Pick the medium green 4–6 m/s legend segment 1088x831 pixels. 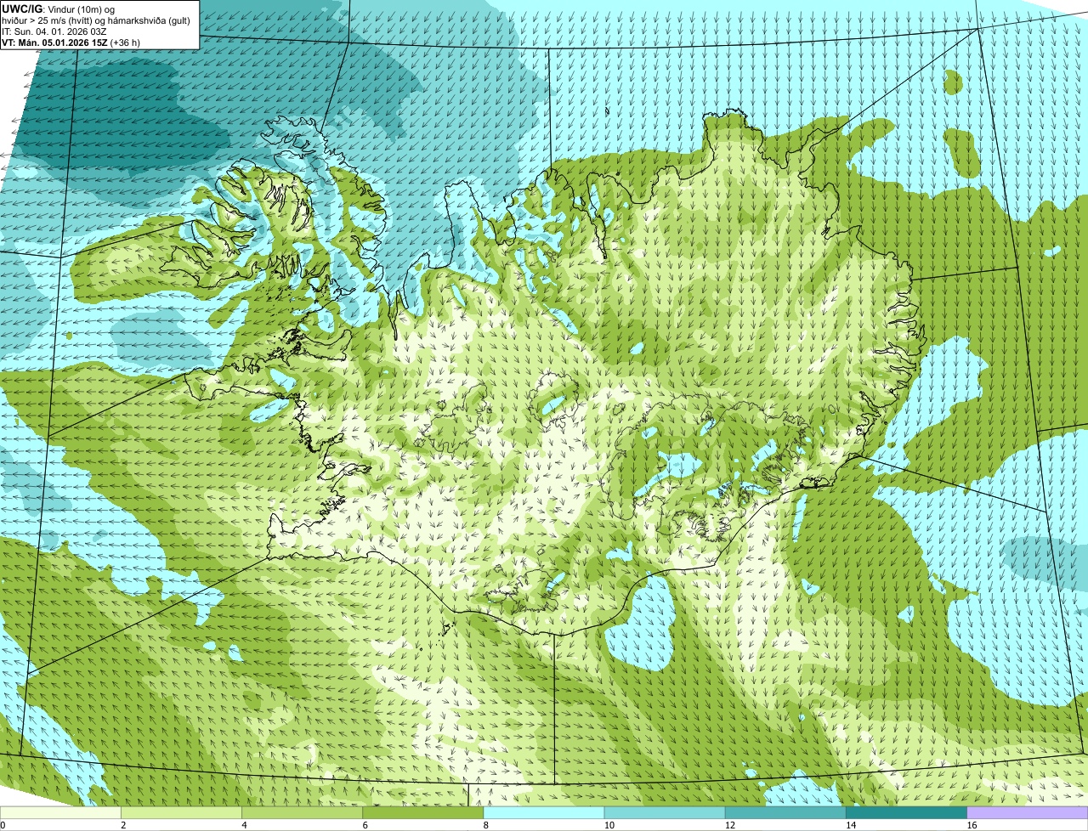[303, 813]
